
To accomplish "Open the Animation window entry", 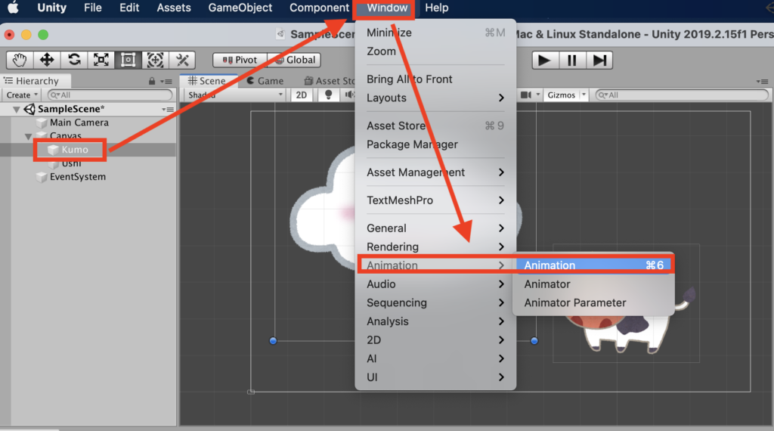I will point(594,265).
